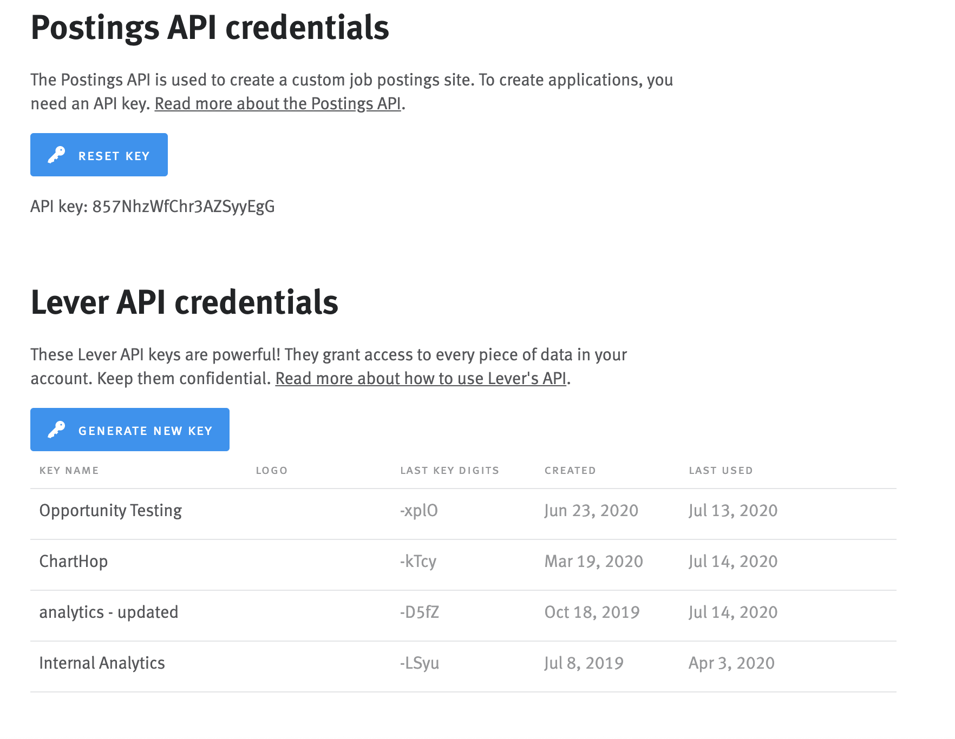
Task: Click last used date Apr 3, 2020
Action: pos(732,663)
